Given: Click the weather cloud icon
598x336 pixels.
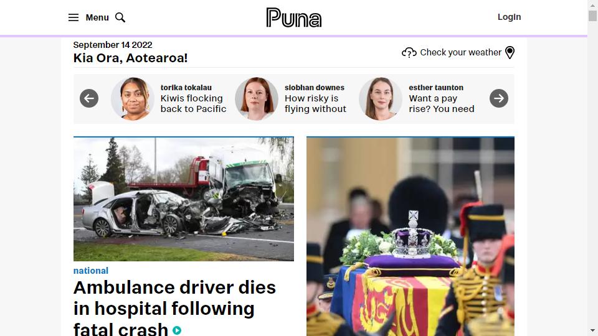Looking at the screenshot, I should 409,52.
